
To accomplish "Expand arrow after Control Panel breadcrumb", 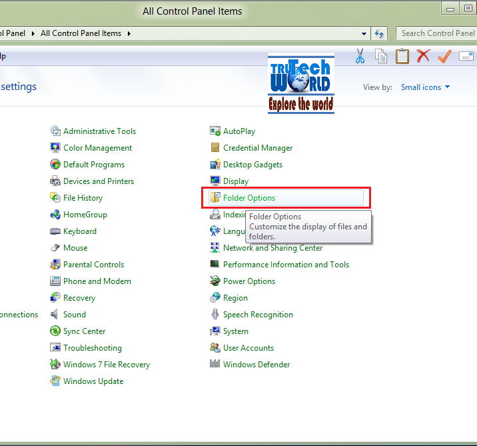I will point(33,33).
